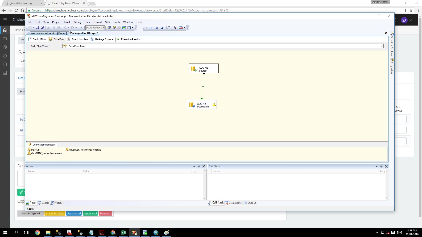This screenshot has width=422, height=237.
Task: Expand the Data Flow Task dropdown
Action: (x=382, y=46)
